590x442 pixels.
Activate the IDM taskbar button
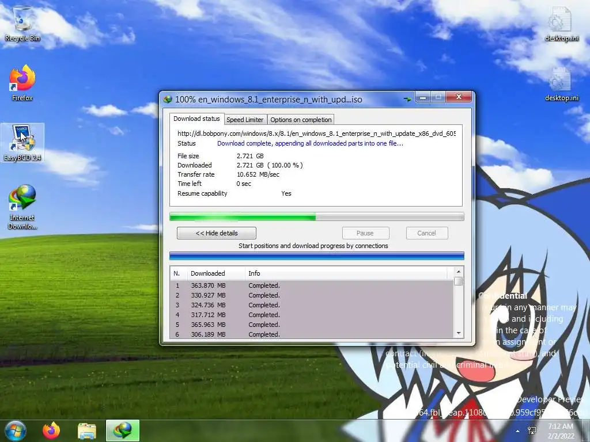(x=123, y=430)
